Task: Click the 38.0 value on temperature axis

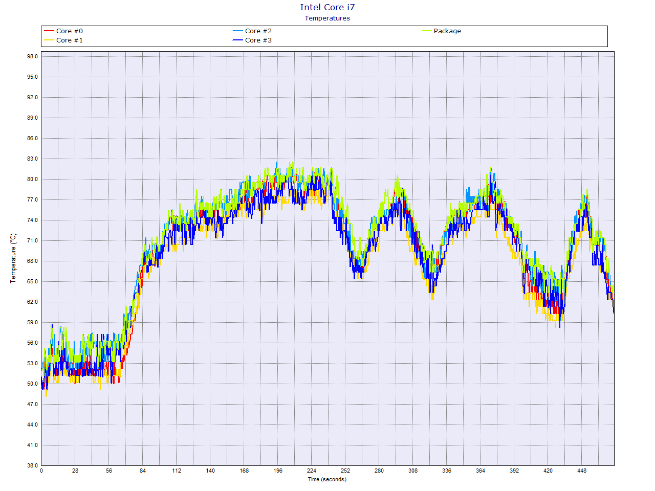Action: coord(33,466)
